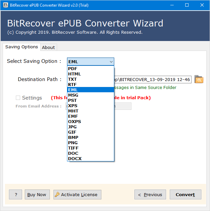Select XPS as output format

point(90,105)
